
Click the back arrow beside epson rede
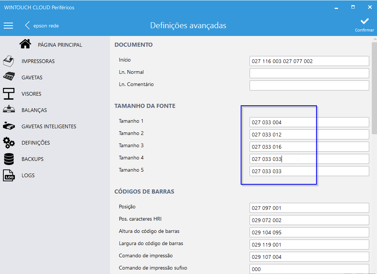[x=27, y=26]
